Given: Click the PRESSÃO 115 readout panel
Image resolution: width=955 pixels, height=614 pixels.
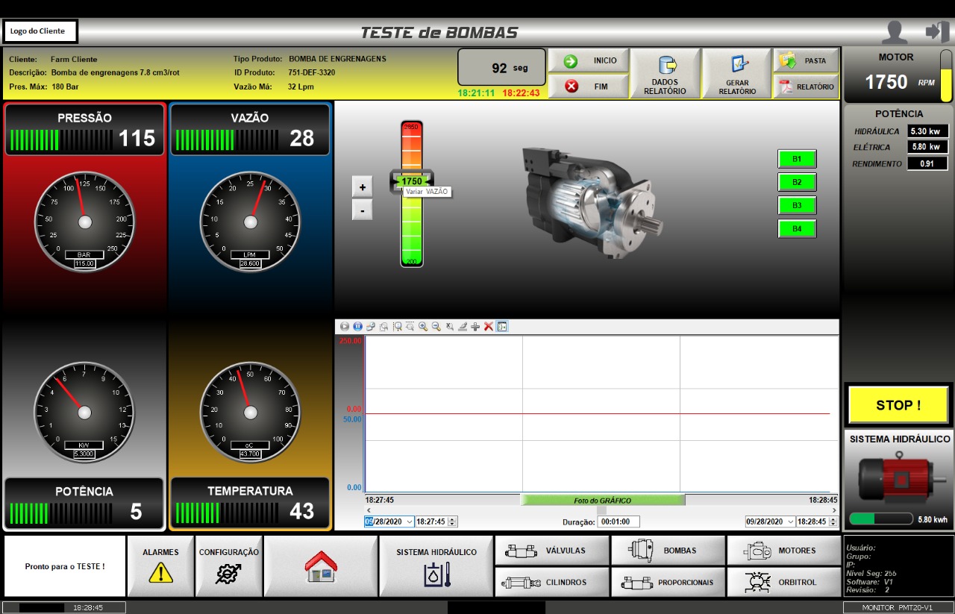Looking at the screenshot, I should point(85,129).
